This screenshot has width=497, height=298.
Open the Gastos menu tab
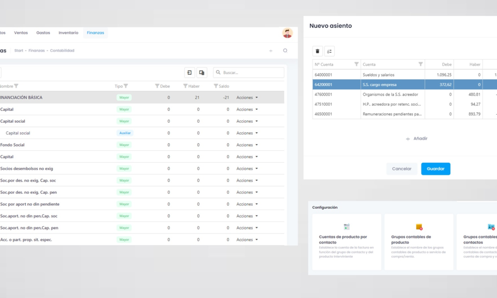point(43,33)
